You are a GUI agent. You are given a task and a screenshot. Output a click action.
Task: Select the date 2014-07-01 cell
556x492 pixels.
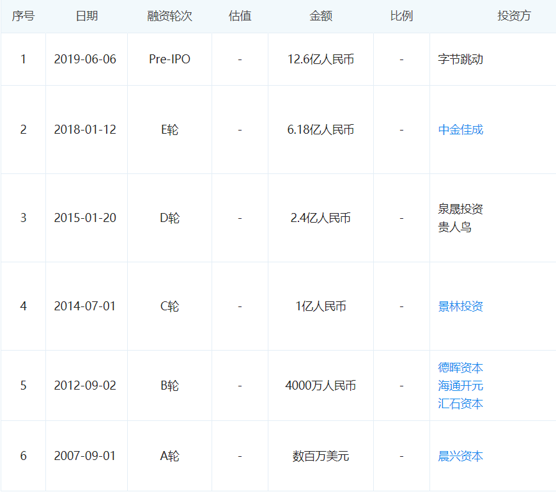85,306
